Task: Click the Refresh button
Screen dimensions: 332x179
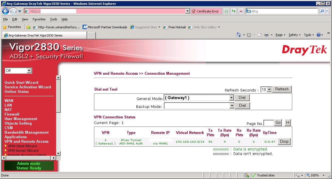Action: point(282,89)
